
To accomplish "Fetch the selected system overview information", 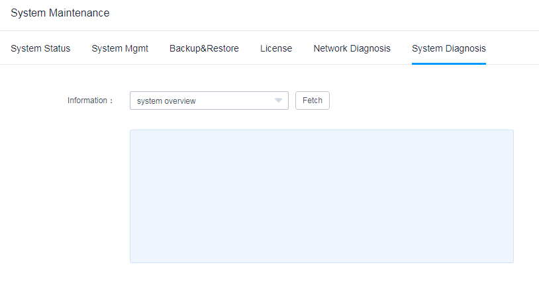I will click(313, 101).
